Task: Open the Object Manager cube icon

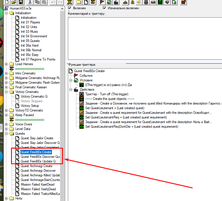Action: 167,2
